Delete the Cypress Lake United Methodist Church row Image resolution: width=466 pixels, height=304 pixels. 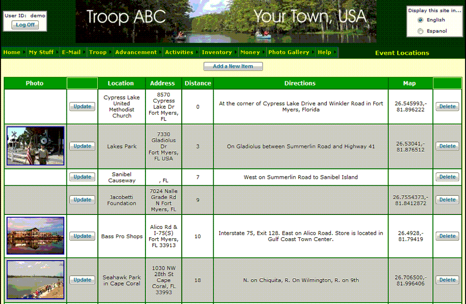point(447,106)
